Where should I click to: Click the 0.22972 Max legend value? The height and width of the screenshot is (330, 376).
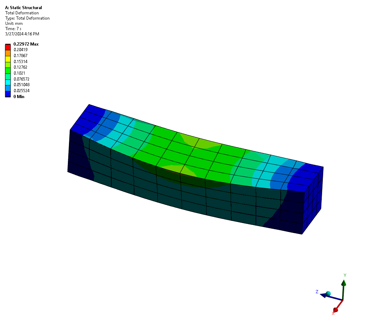pos(26,44)
